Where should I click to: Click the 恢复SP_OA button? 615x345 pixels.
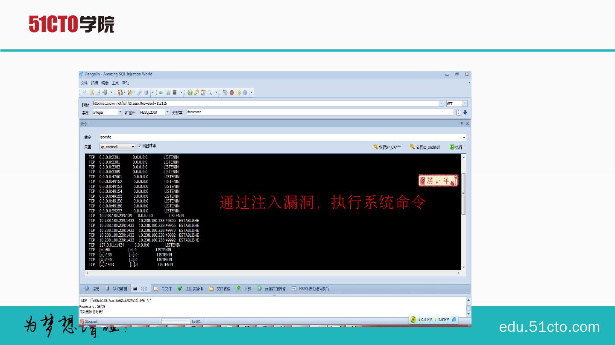click(x=387, y=147)
